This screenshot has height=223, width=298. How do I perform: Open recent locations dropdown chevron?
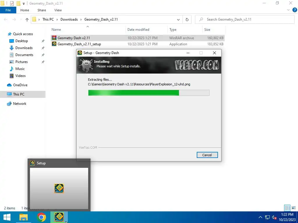(x=21, y=19)
